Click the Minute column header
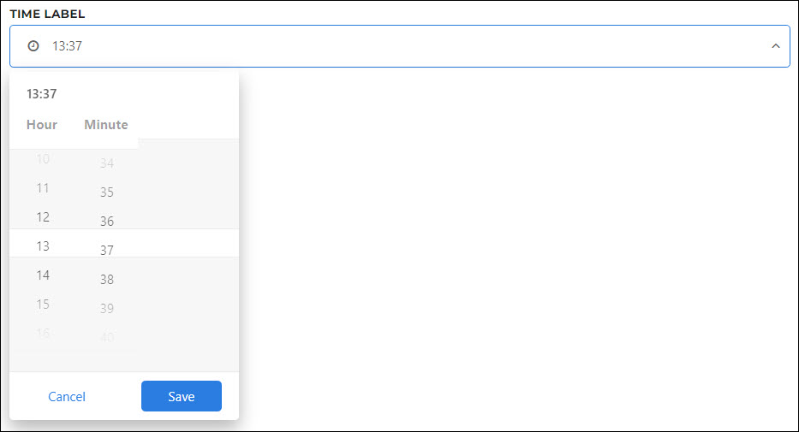The image size is (799, 432). coord(106,125)
